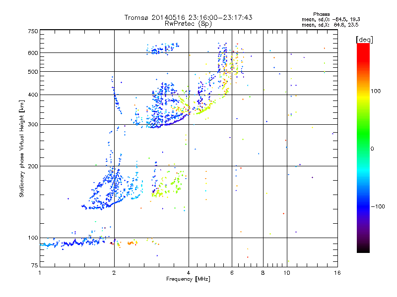
Task: Click the plot title 'Tromsø 20140516 23:16:00-23:17:43'
Action: pos(188,17)
